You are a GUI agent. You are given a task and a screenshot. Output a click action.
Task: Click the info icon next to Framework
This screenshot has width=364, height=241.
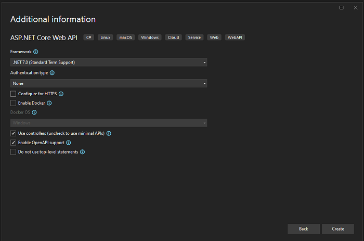(35, 52)
